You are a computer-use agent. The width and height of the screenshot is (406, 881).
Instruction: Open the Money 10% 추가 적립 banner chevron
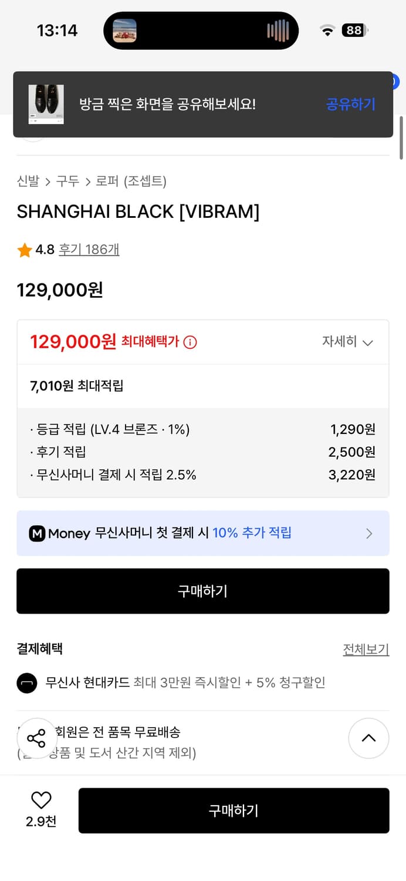coord(369,533)
